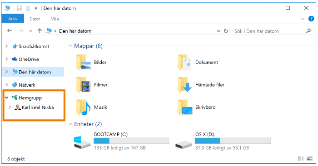Screen dimensions: 318x166
Task: Open the recent locations dropdown arrow
Action: click(30, 31)
